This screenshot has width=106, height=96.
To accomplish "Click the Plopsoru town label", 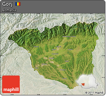I will [63, 70].
